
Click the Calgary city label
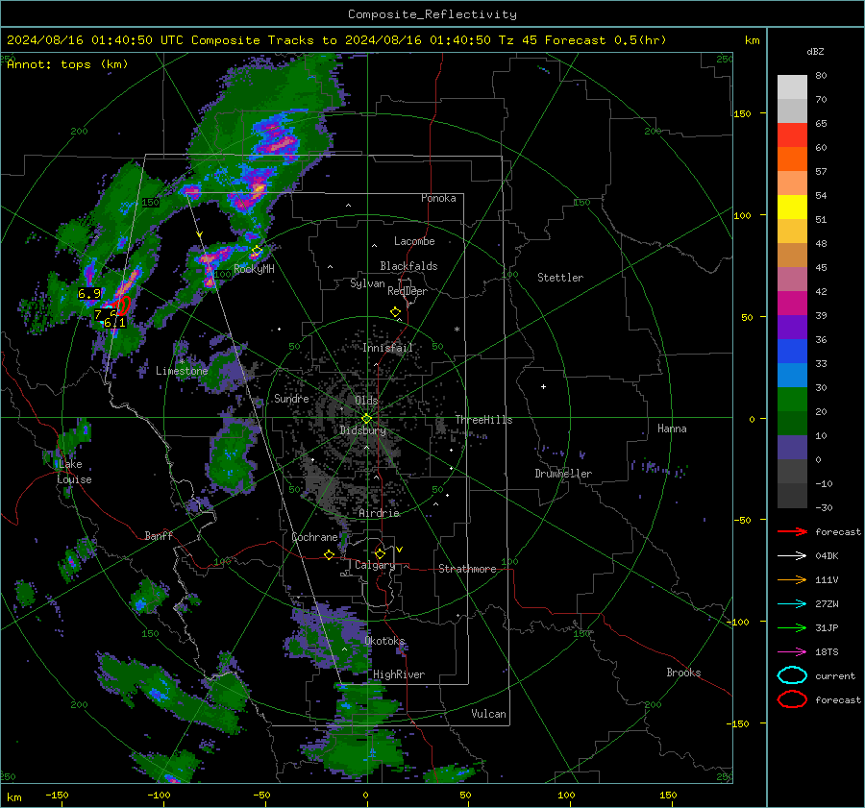click(375, 565)
